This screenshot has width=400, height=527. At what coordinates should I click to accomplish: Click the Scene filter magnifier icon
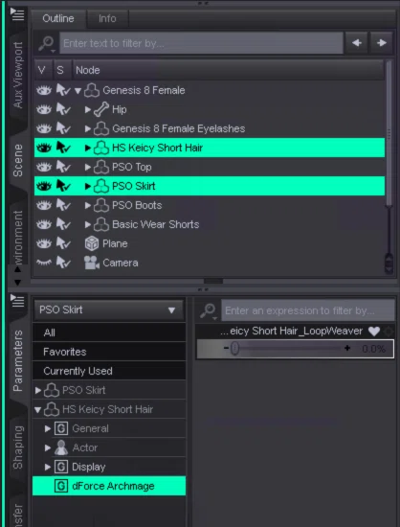(x=47, y=44)
